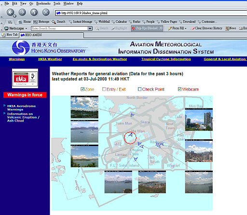Open General & Local Aviation link
Screen dimensions: 247x215
click(x=225, y=59)
